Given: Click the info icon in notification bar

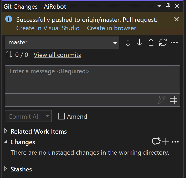Looking at the screenshot, I should (x=9, y=19).
